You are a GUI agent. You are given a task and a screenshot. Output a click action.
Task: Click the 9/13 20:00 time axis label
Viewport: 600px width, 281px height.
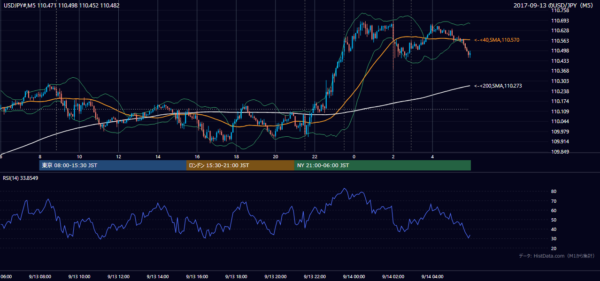[x=275, y=276]
